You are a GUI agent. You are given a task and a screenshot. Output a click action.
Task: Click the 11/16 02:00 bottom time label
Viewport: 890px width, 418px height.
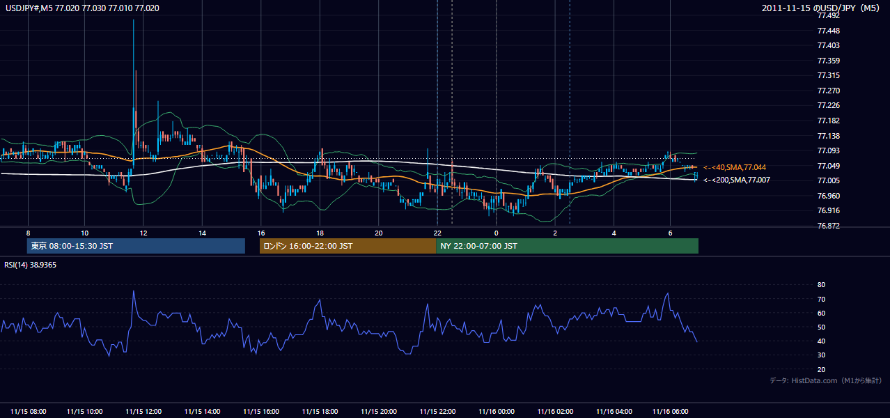(x=556, y=412)
